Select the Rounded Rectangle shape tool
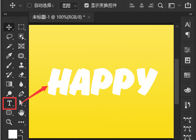This screenshot has width=196, height=140. 9,113
